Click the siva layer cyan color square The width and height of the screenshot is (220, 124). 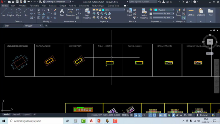pyautogui.click(x=103, y=10)
